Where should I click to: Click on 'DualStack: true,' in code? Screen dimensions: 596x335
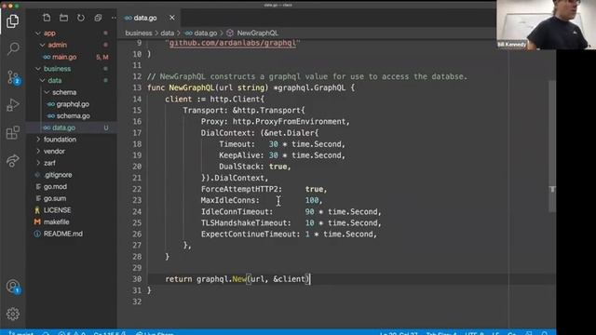pos(254,167)
